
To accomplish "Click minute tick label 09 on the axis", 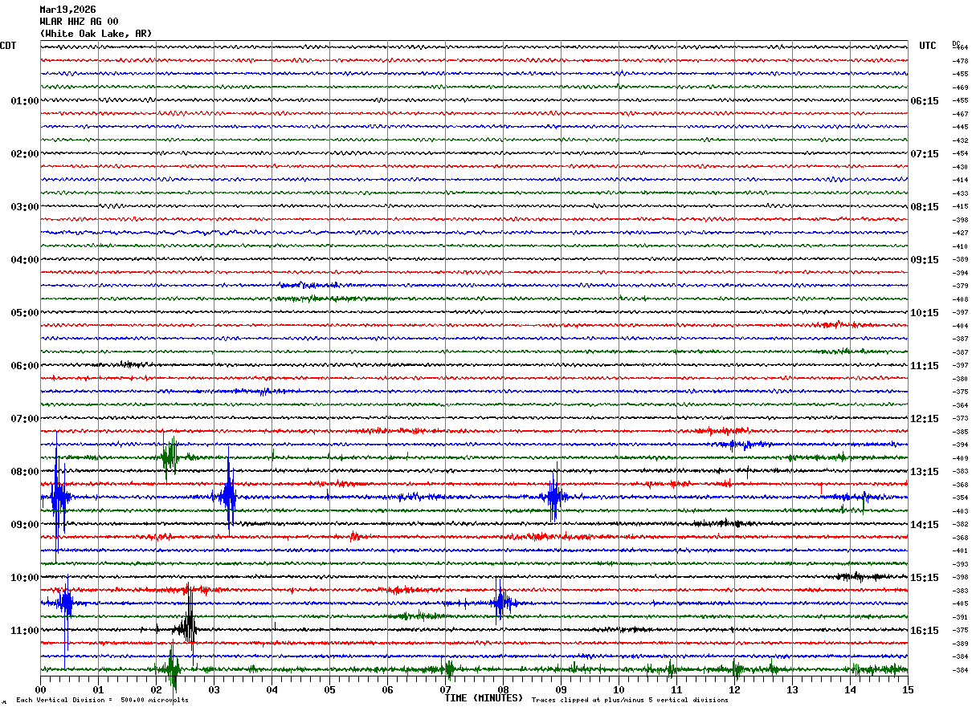I will 561,689.
